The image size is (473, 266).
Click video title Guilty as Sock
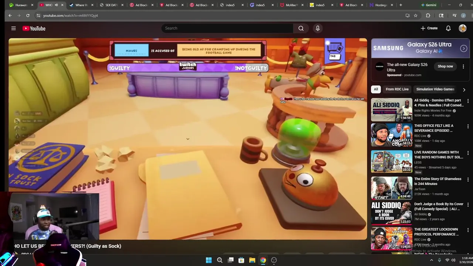(x=68, y=246)
